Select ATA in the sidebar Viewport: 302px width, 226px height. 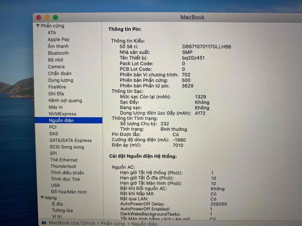52,33
